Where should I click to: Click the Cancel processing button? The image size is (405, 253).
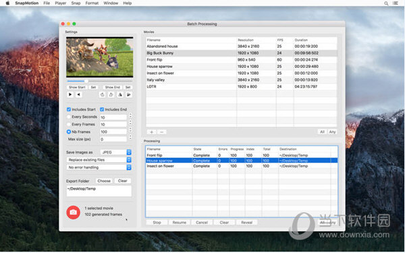202,222
